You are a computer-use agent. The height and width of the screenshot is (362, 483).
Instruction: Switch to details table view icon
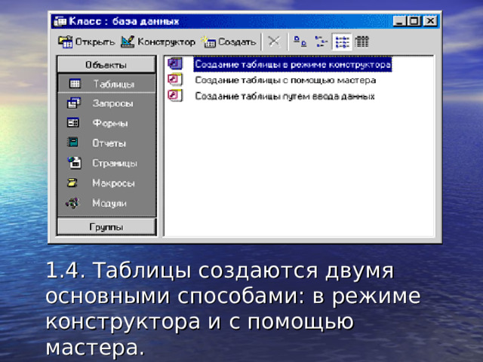[x=361, y=41]
